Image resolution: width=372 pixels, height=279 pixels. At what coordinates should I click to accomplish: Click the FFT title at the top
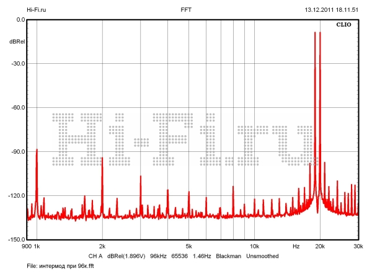(186, 10)
